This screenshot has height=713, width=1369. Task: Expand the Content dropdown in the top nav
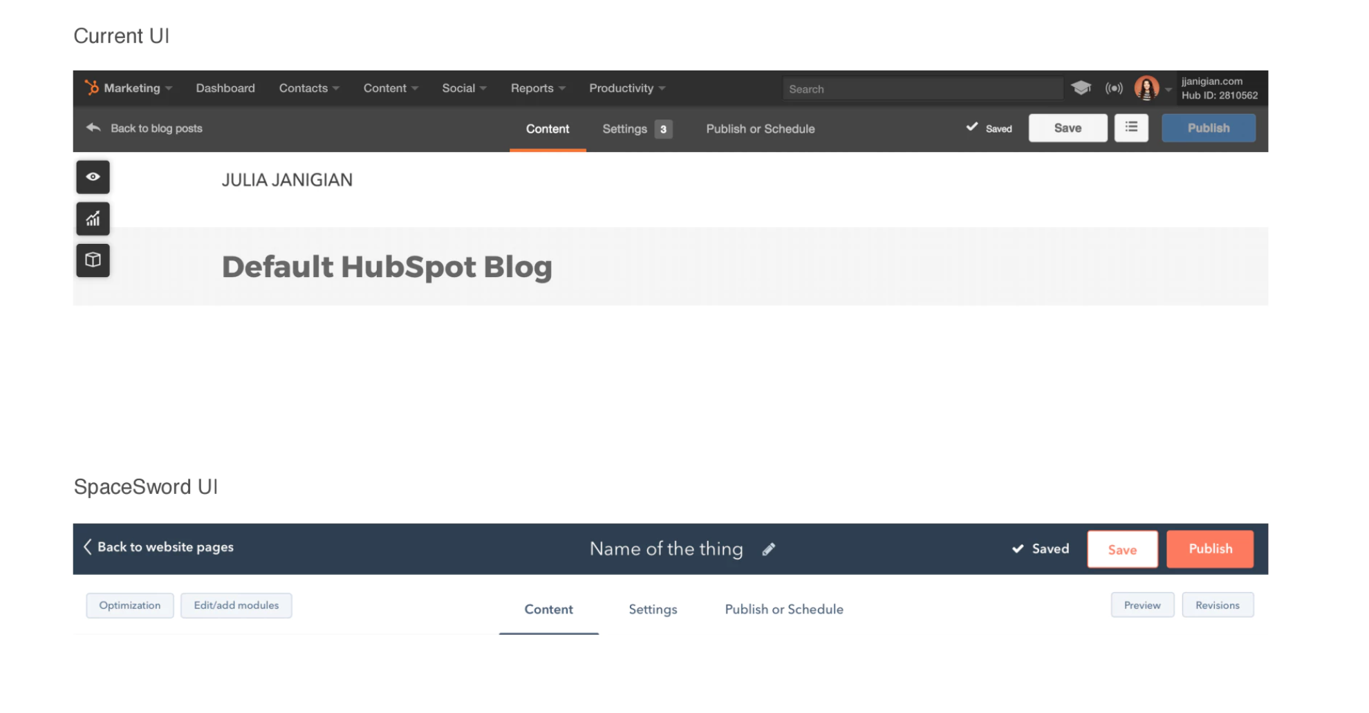[x=391, y=88]
